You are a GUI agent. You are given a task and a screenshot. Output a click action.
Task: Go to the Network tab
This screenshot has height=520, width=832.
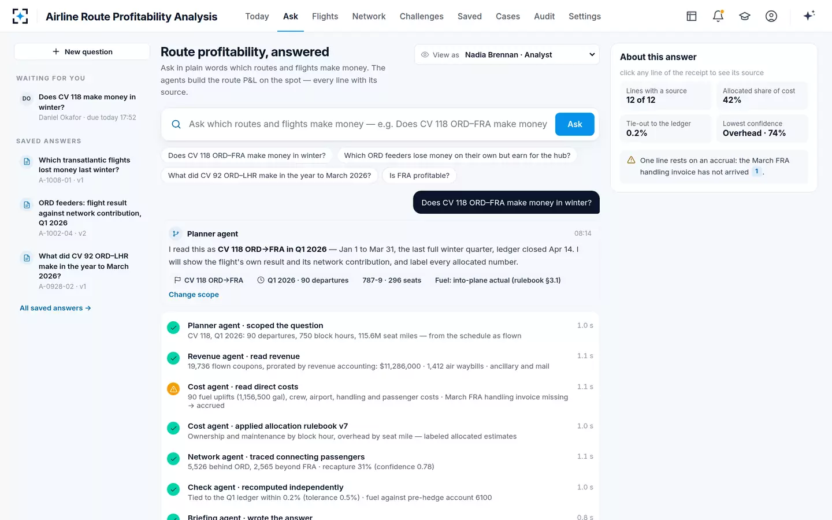click(369, 16)
